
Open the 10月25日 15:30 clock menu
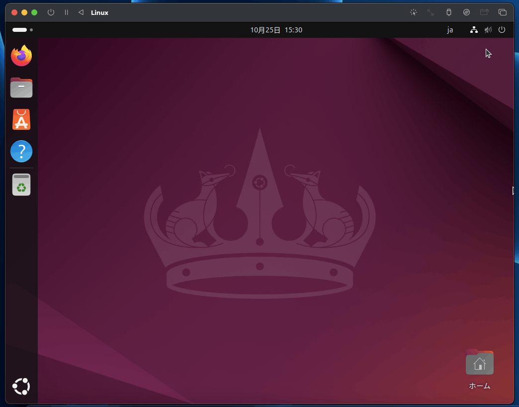pos(276,30)
